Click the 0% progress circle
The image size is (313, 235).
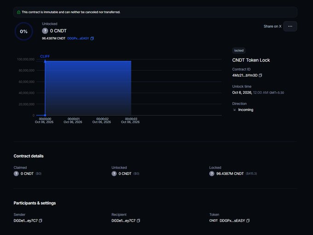[x=24, y=32]
